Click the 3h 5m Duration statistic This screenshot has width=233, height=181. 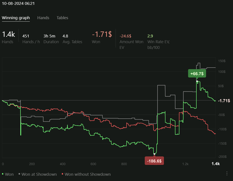49,36
